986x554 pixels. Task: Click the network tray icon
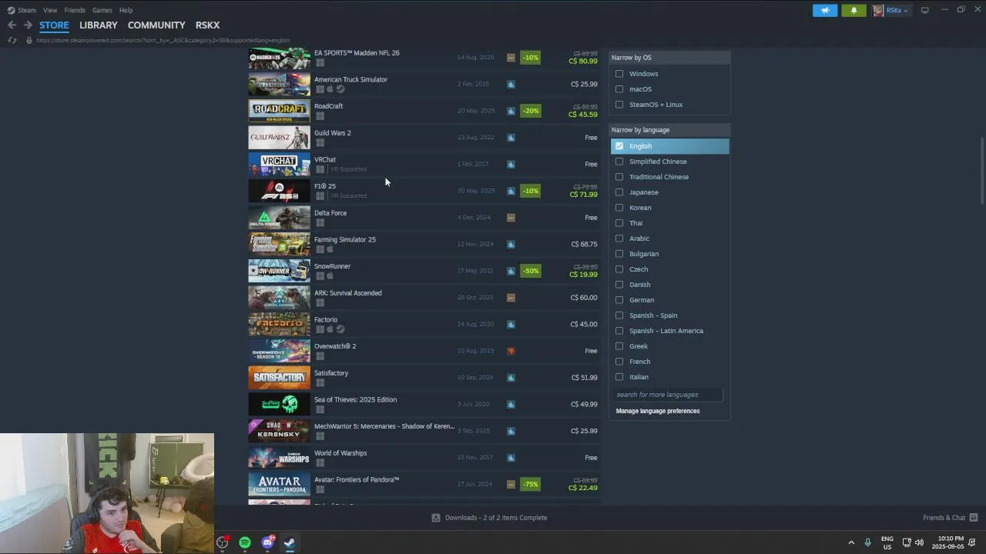click(907, 542)
